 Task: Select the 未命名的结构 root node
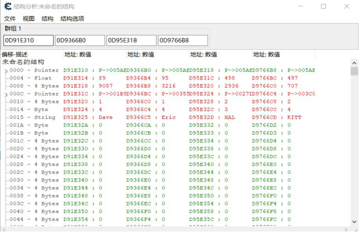(23, 62)
